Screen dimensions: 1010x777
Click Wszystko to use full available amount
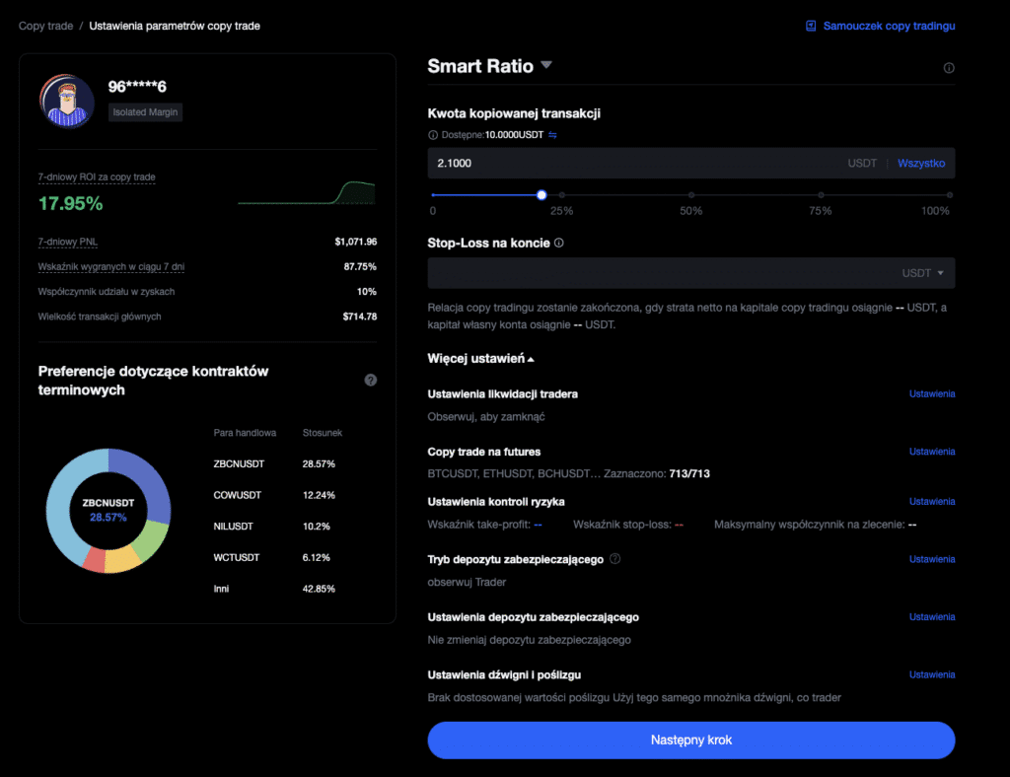pos(921,163)
